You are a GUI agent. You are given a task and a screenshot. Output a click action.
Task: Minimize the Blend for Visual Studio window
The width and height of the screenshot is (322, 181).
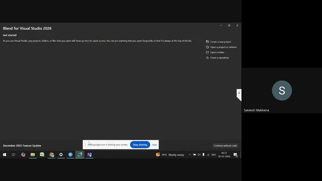point(221,25)
